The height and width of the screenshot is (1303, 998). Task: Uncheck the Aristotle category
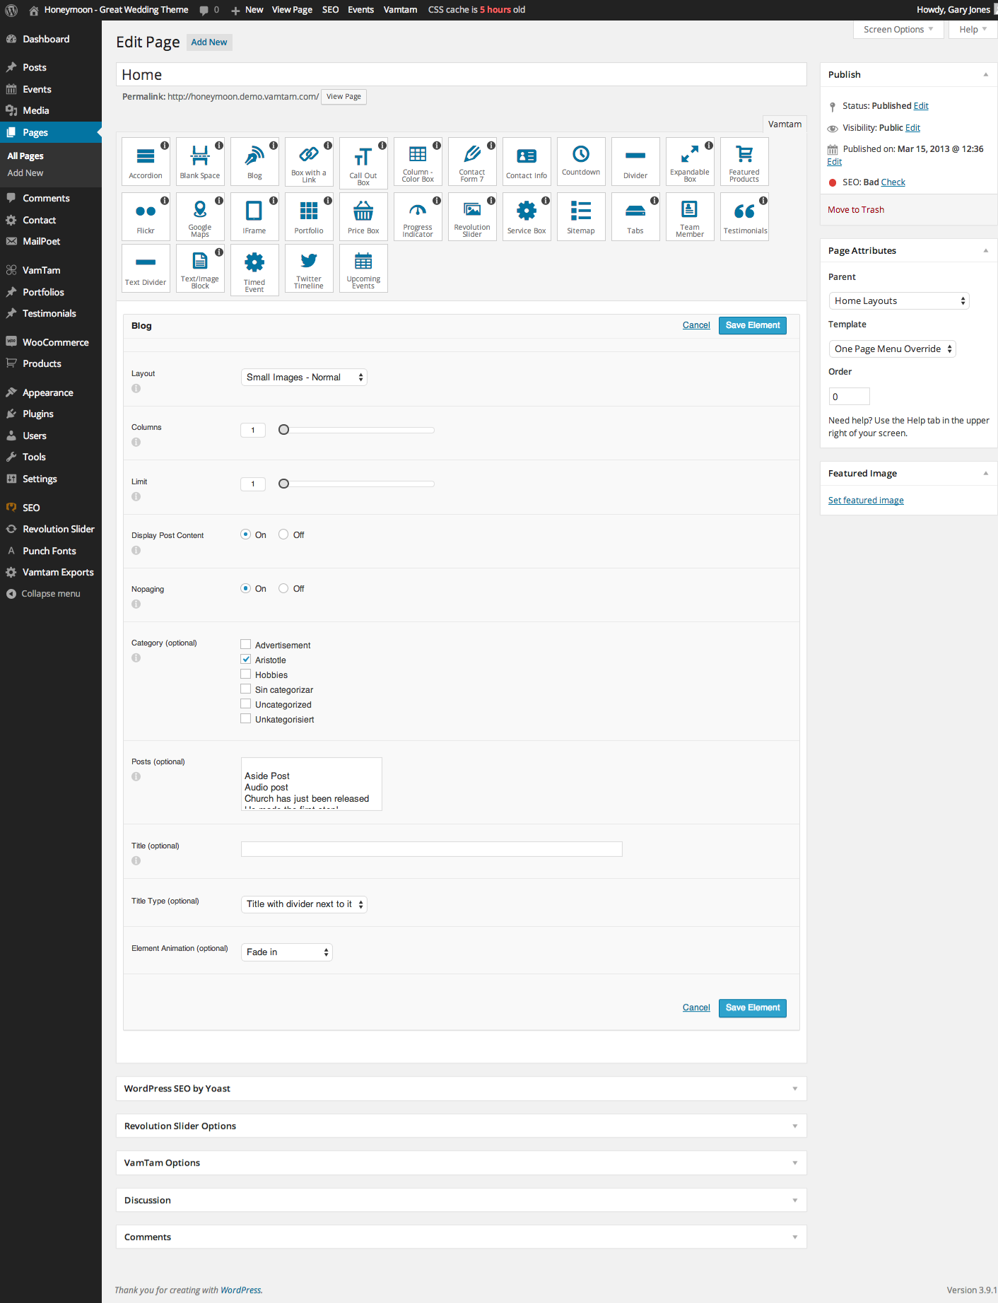click(246, 660)
